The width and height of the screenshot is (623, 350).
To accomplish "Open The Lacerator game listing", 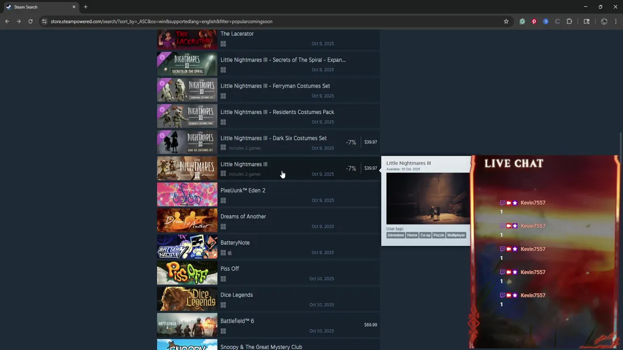I will pyautogui.click(x=268, y=39).
